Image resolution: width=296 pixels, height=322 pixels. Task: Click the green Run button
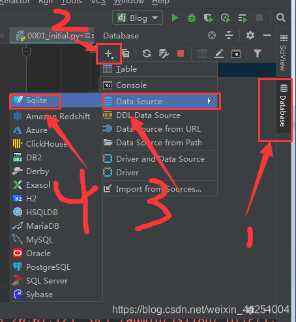175,18
